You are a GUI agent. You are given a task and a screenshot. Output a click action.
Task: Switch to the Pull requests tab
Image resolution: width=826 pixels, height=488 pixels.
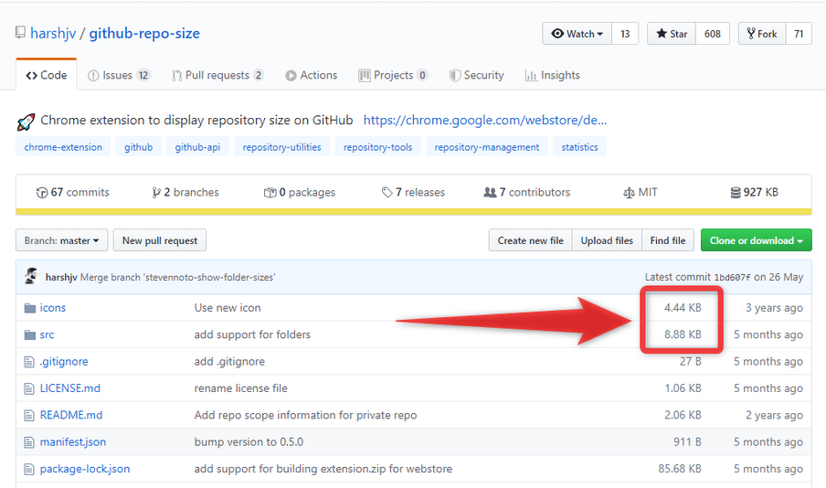click(x=217, y=75)
